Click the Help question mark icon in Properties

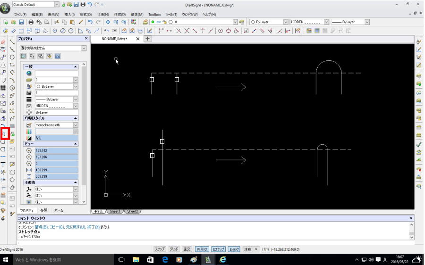pyautogui.click(x=58, y=56)
